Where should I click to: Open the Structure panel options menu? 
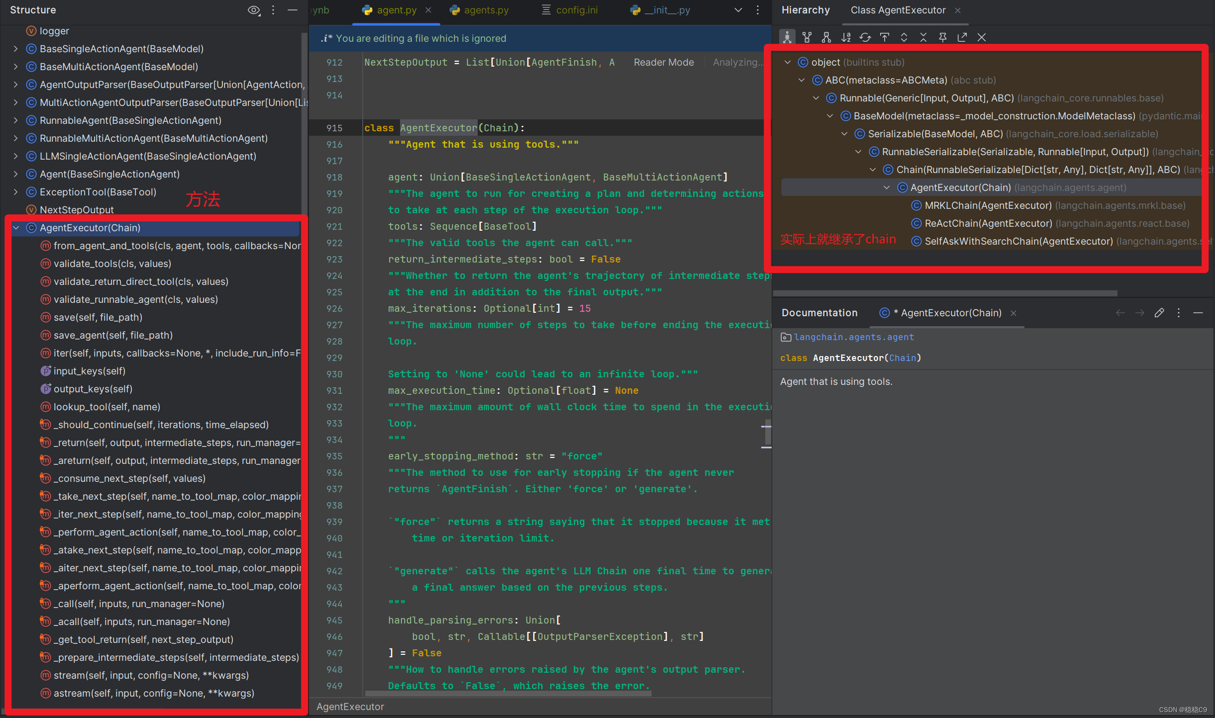pos(273,10)
